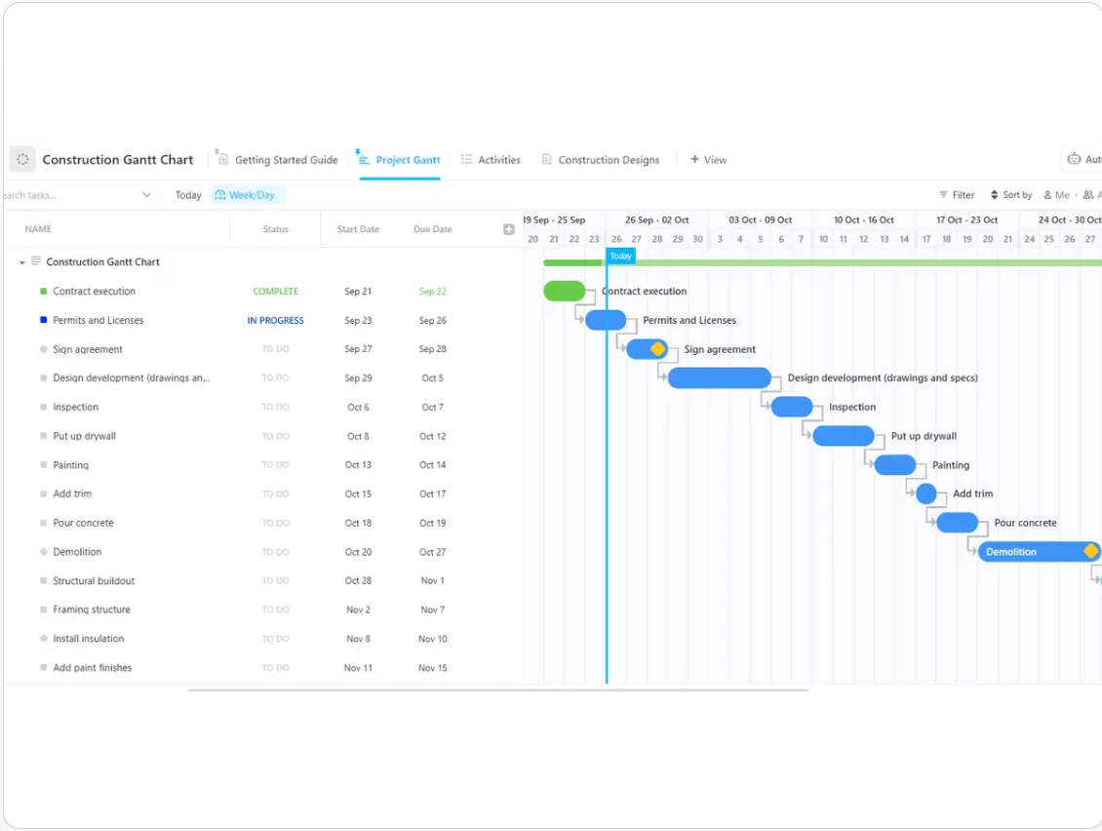Click the blue status square of Permits and Licenses
Viewport: 1102px width, 831px height.
(x=44, y=320)
